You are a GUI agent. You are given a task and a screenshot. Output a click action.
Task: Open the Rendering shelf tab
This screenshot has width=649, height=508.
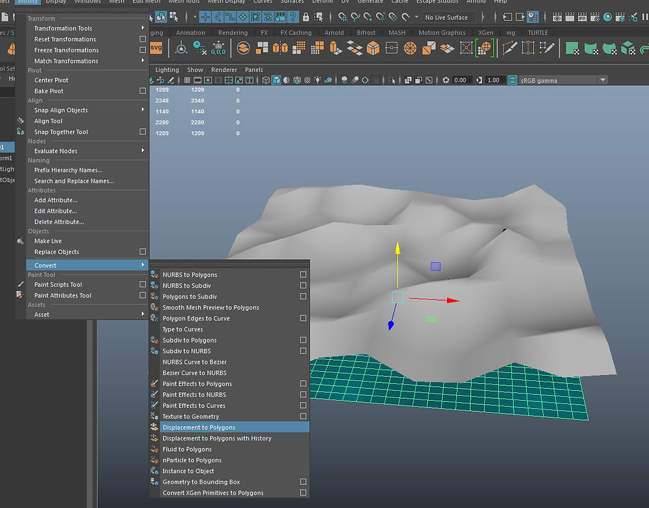[x=233, y=32]
